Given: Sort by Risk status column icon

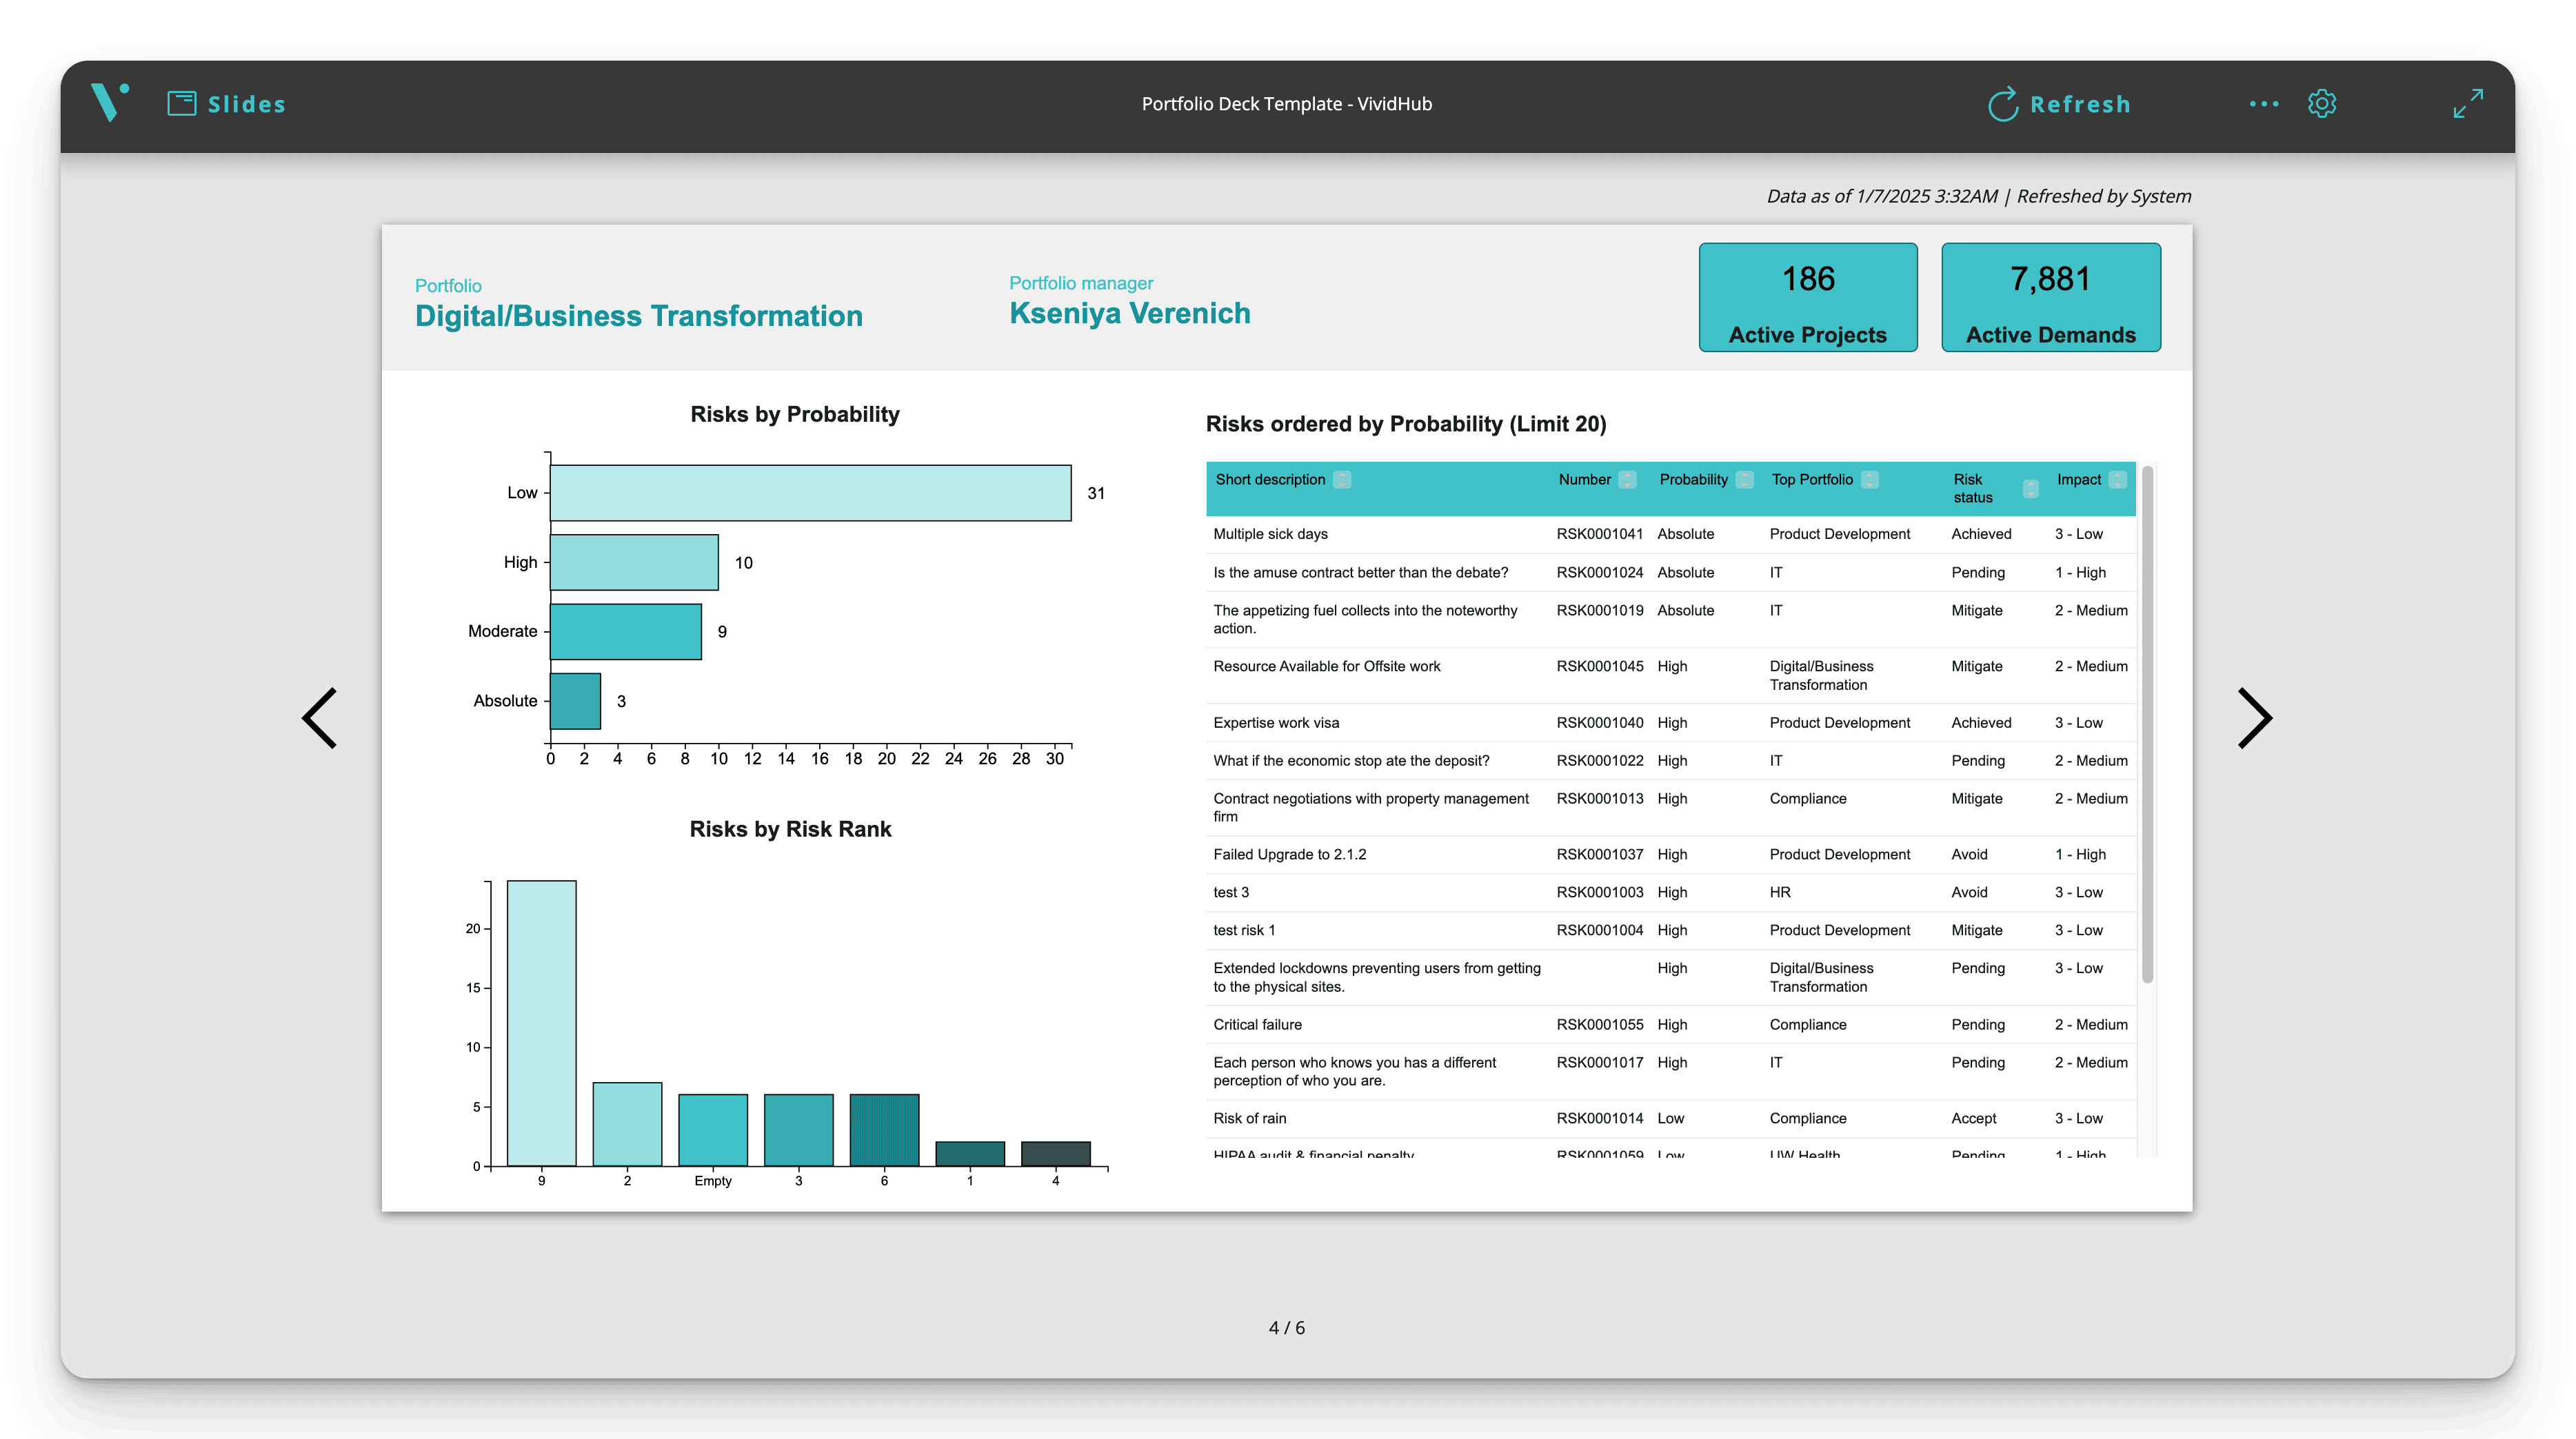Looking at the screenshot, I should point(2030,489).
